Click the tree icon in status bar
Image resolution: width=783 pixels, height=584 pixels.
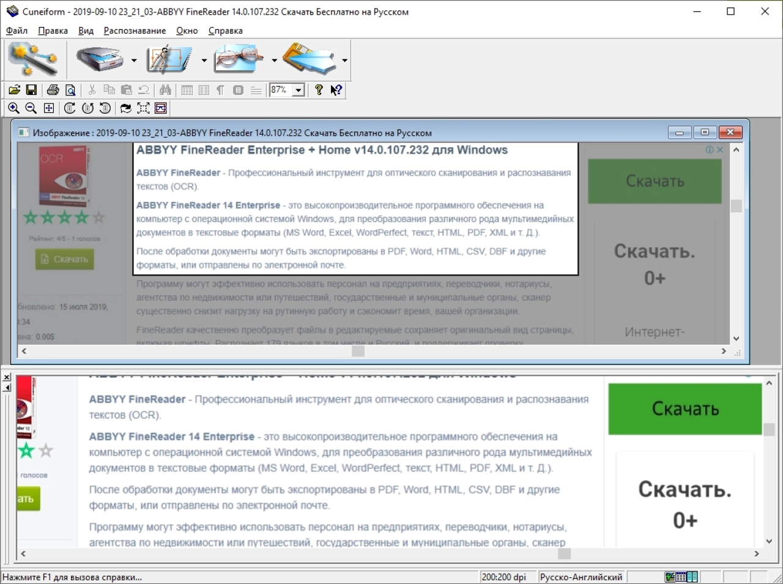pos(670,577)
